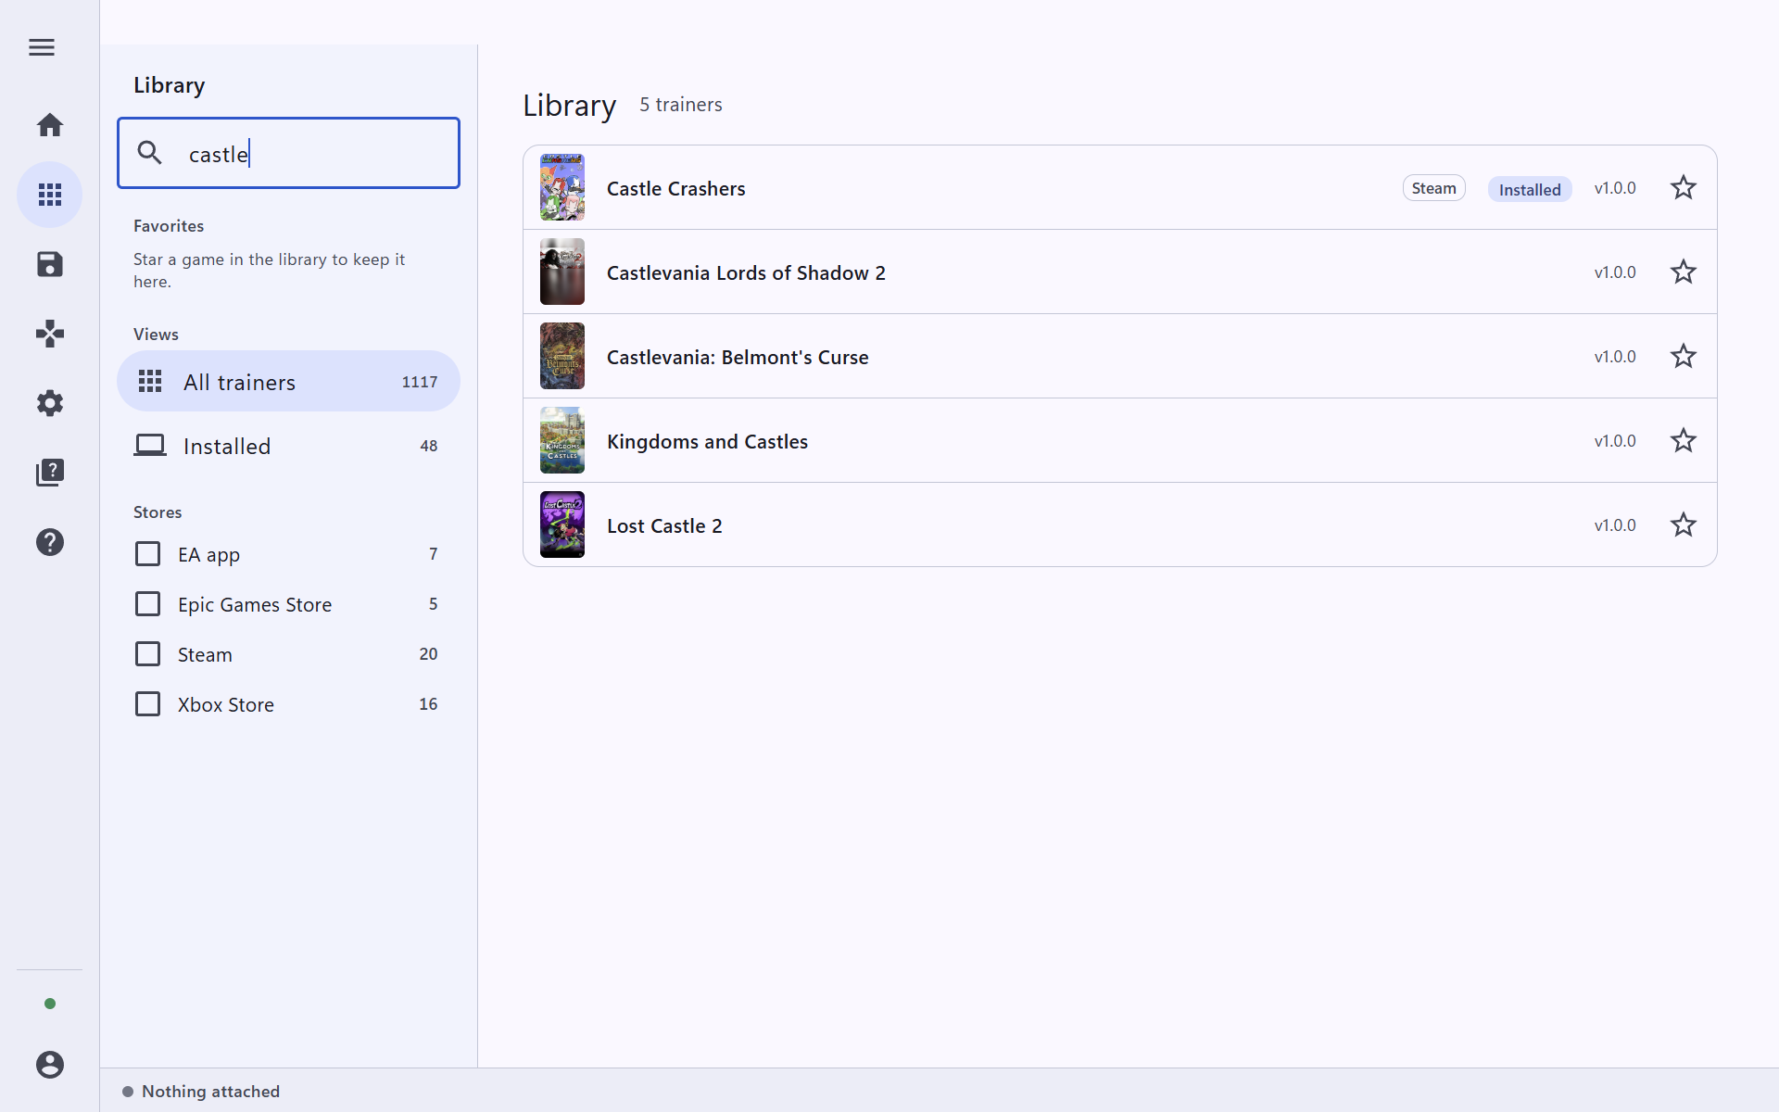Image resolution: width=1779 pixels, height=1112 pixels.
Task: Click the 1117 count on All trainers
Action: coord(420,382)
